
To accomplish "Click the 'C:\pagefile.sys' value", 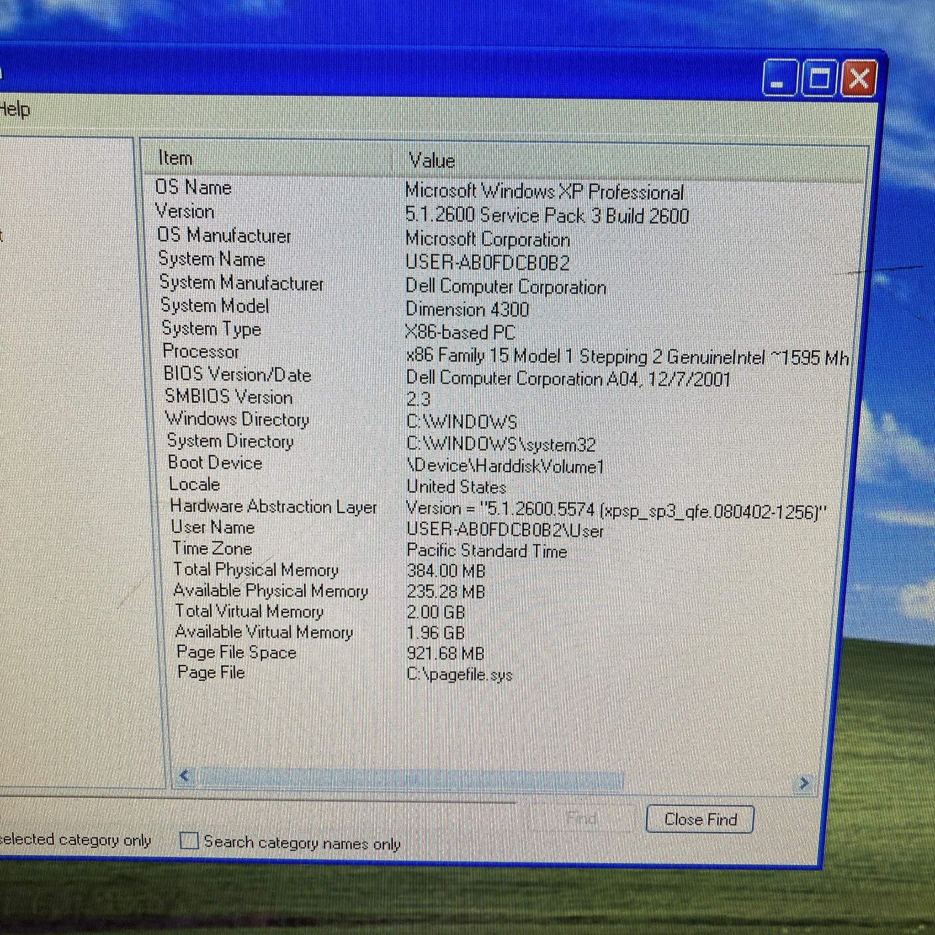I will tap(459, 674).
